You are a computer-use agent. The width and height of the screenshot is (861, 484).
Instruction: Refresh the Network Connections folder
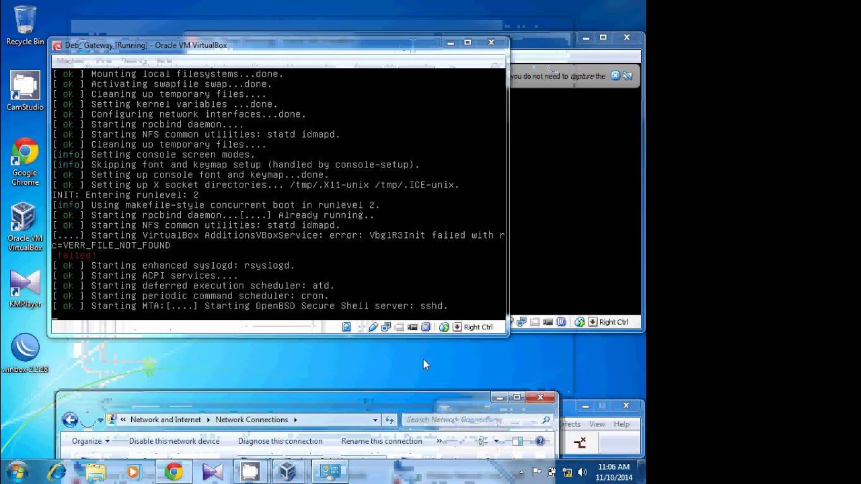(389, 419)
